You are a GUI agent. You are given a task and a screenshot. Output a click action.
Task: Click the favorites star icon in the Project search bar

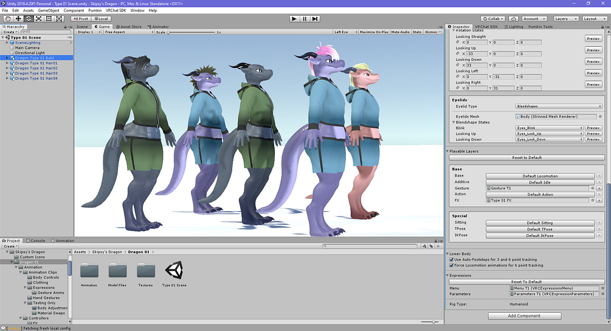pos(438,246)
